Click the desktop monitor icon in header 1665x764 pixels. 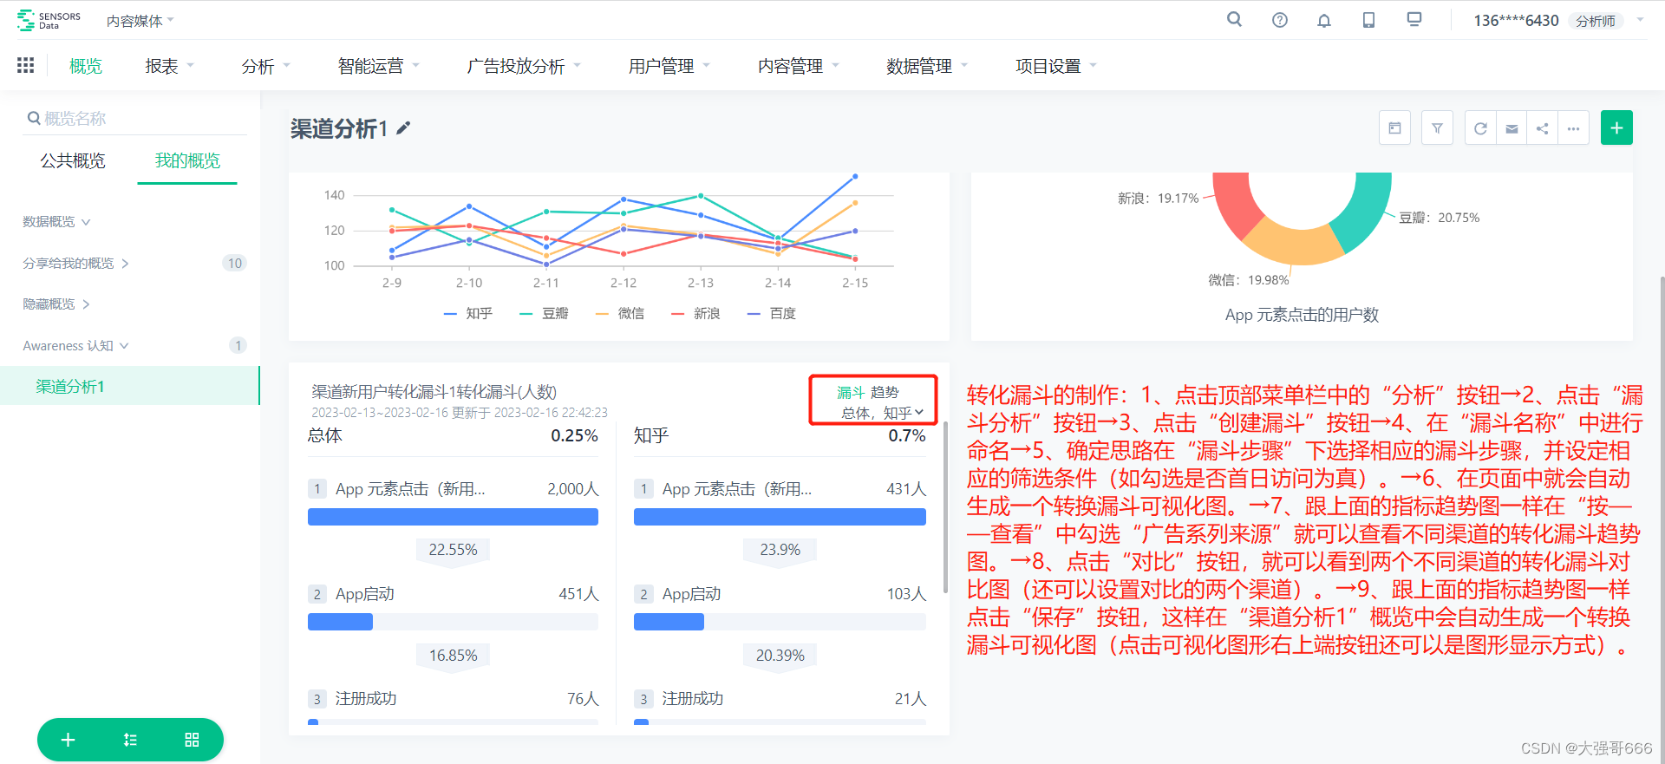coord(1414,19)
